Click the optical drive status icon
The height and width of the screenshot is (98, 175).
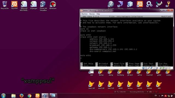pos(146,68)
